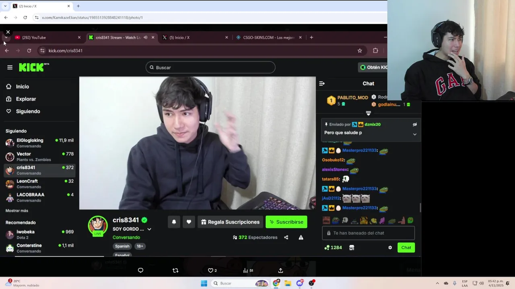The width and height of the screenshot is (515, 289).
Task: Collapse the chat leaderboard arrow
Action: [x=368, y=114]
